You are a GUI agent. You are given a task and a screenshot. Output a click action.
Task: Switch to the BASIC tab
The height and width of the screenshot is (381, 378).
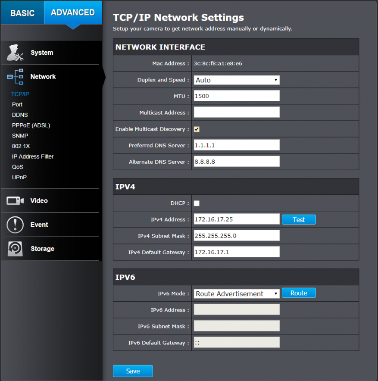[x=22, y=12]
